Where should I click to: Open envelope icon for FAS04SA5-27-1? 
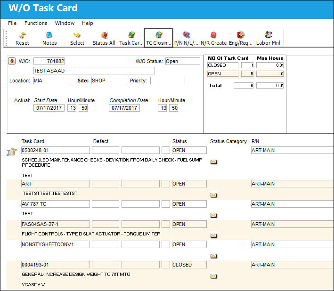coord(213,235)
